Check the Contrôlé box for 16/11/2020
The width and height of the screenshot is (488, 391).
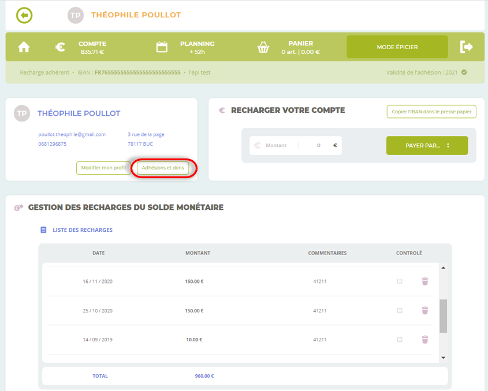[400, 282]
